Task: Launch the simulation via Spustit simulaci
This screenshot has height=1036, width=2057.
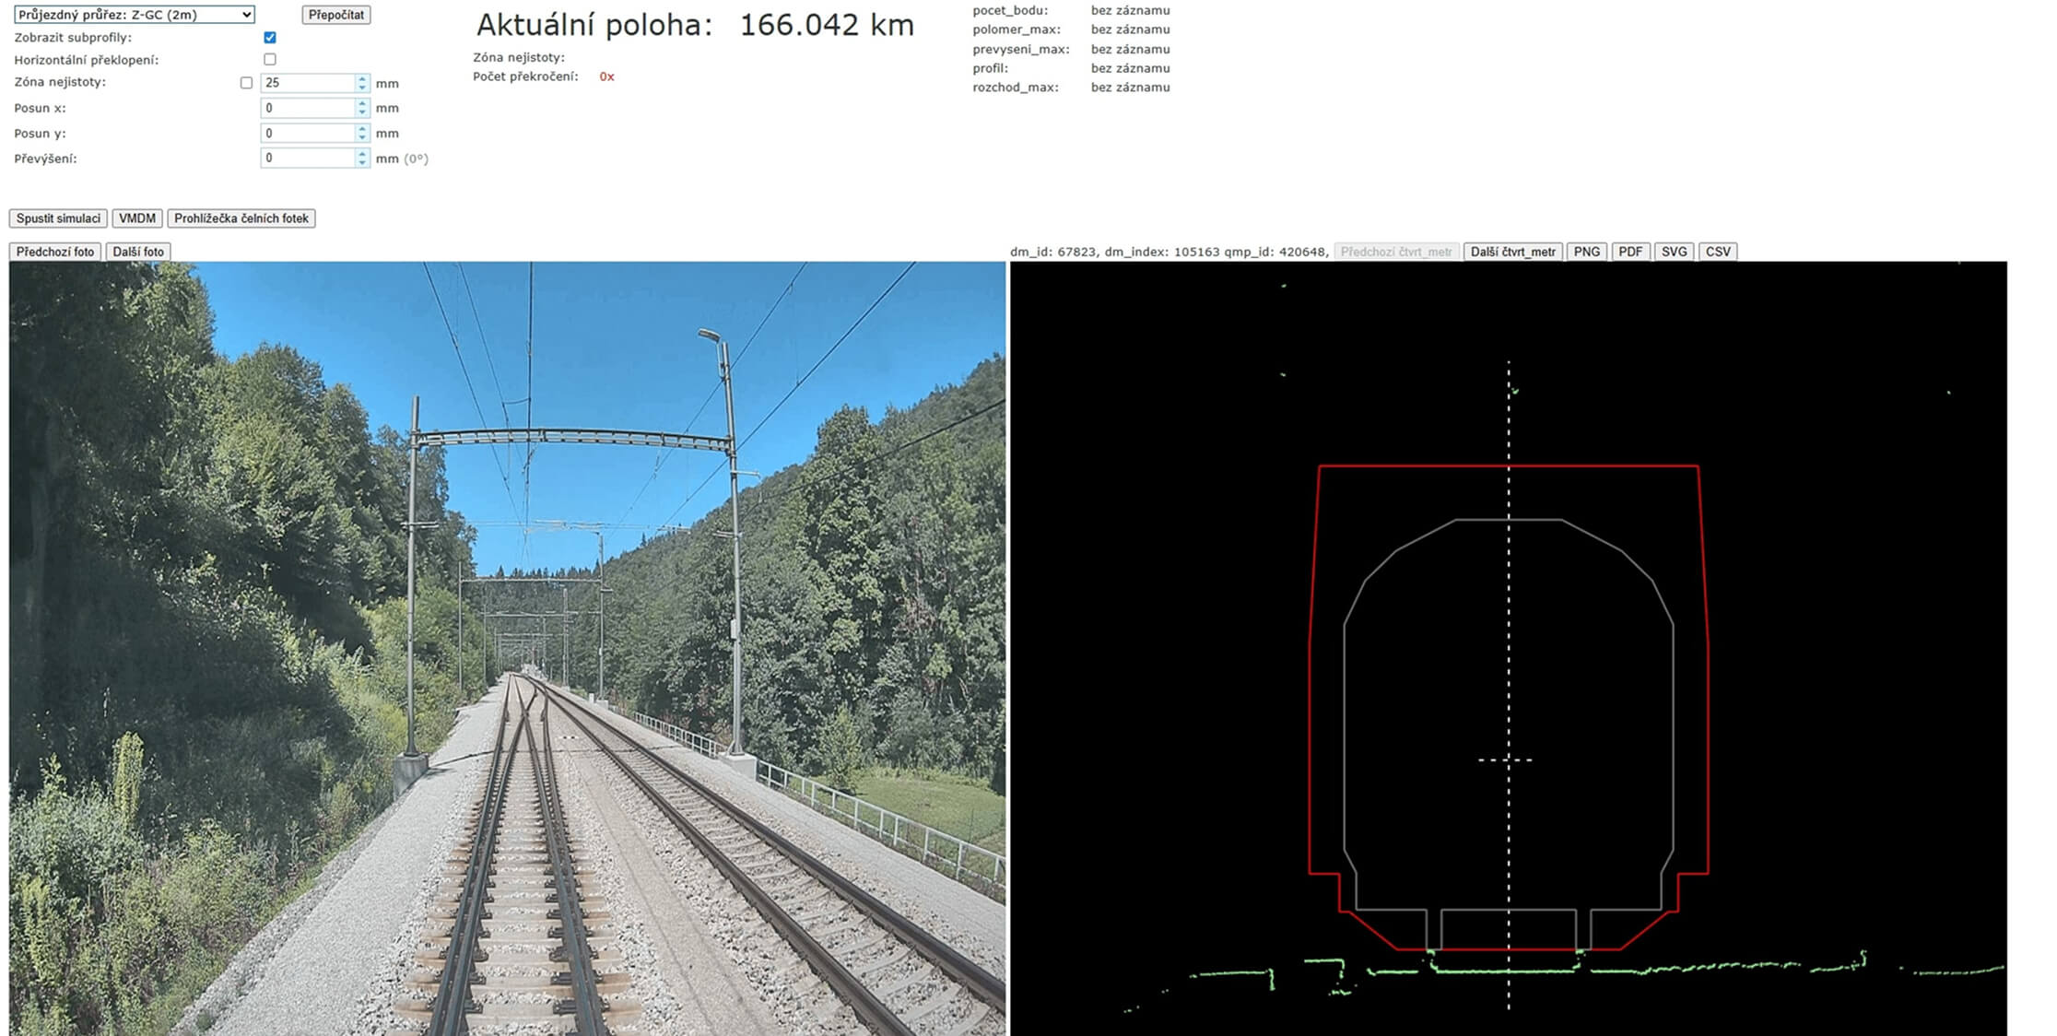Action: click(58, 218)
